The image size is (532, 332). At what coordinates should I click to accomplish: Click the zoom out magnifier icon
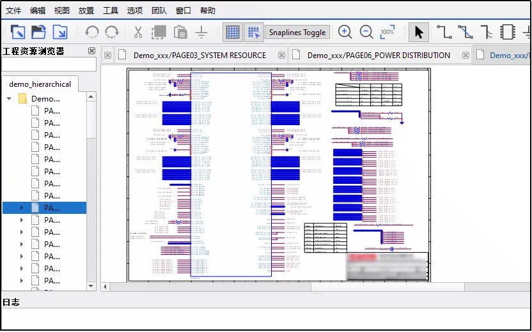tap(366, 32)
